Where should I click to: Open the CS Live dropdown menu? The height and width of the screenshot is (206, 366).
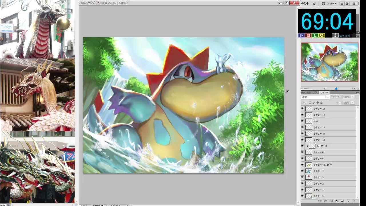[x=331, y=4]
